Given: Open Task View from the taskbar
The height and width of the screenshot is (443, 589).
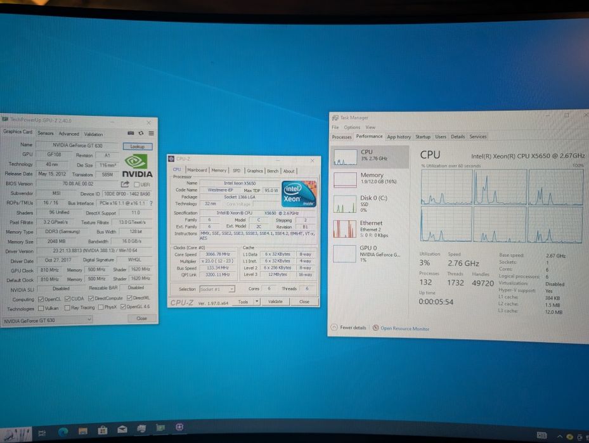Looking at the screenshot, I should click(x=42, y=433).
